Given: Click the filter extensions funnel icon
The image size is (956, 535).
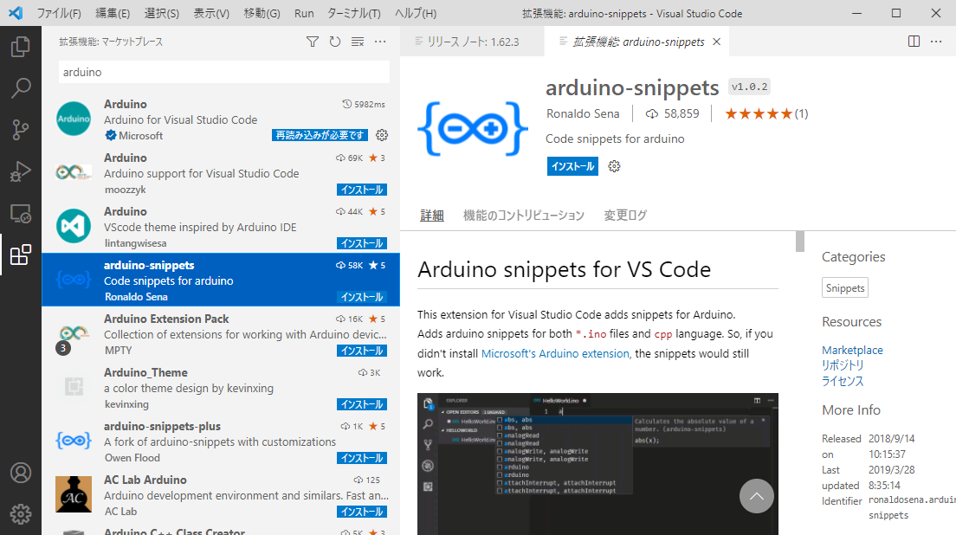Looking at the screenshot, I should pos(313,42).
